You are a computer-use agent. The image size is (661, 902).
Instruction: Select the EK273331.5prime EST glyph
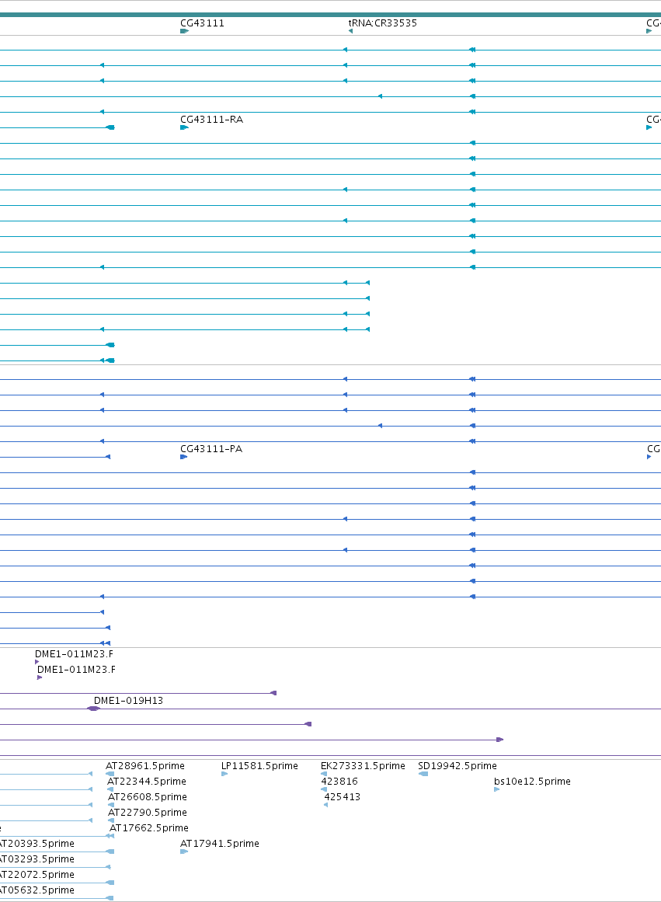click(324, 775)
